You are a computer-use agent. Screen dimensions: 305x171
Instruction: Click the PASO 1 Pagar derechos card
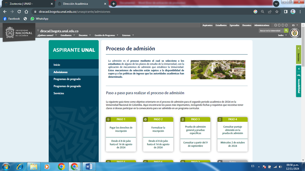[121, 134]
